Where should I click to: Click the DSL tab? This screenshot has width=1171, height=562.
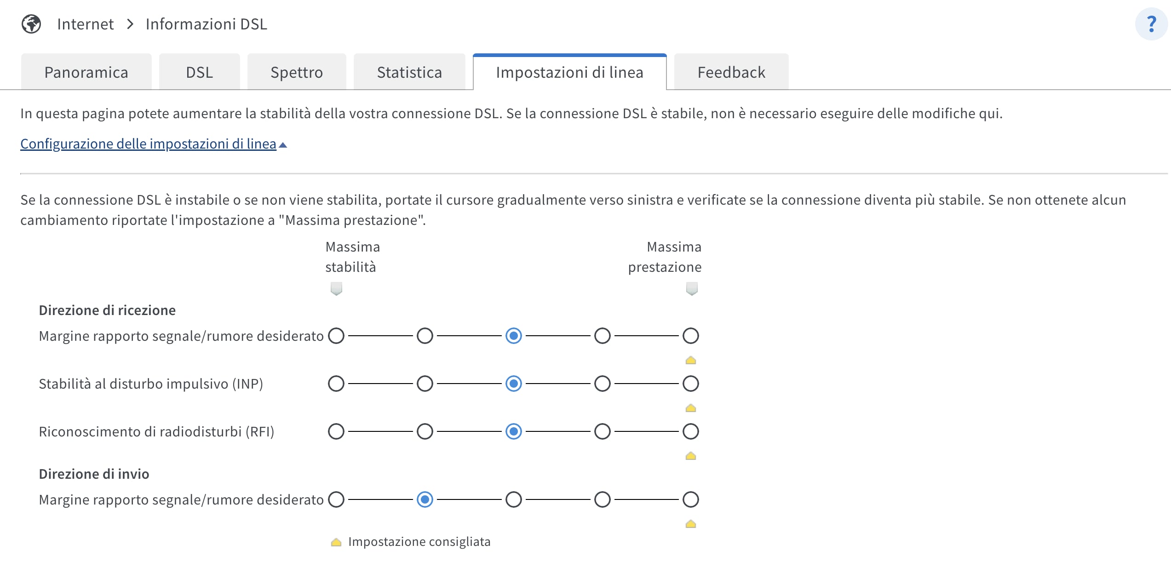pyautogui.click(x=199, y=72)
